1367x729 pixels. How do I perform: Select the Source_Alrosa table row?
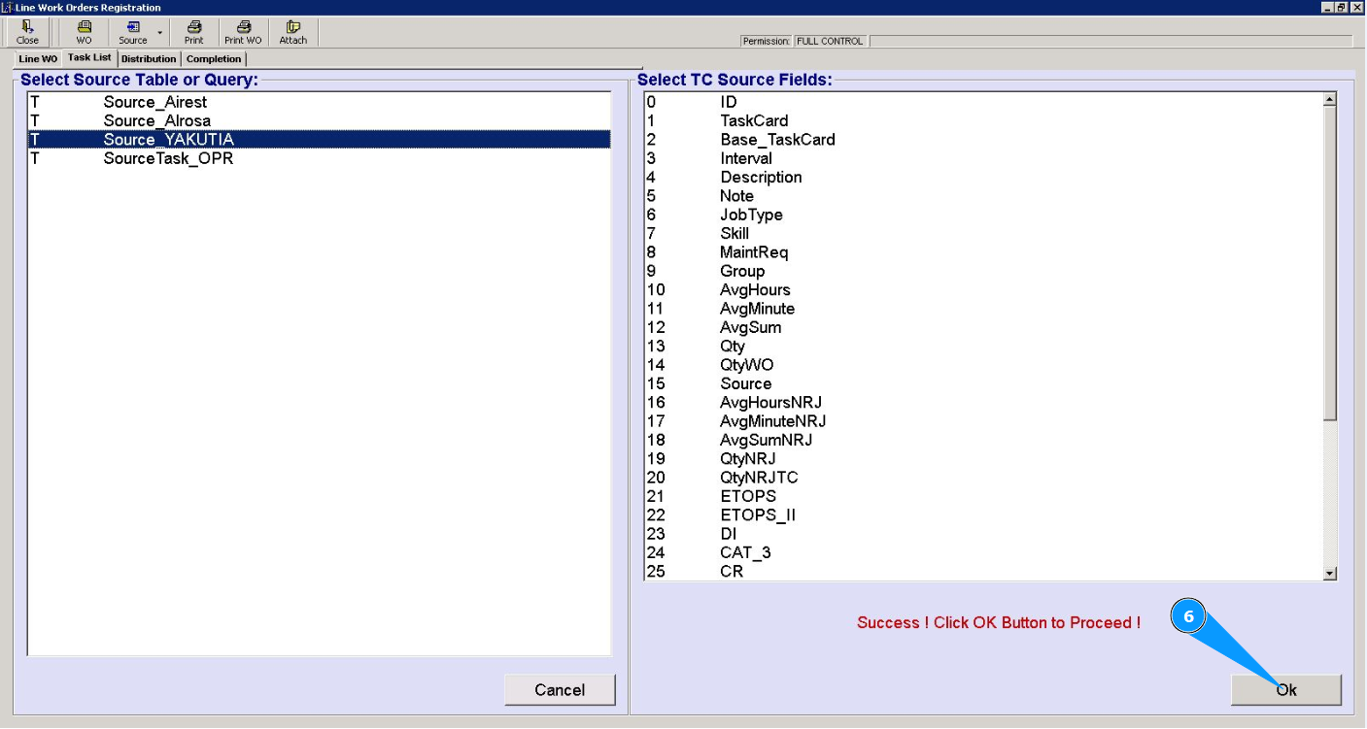pos(319,120)
